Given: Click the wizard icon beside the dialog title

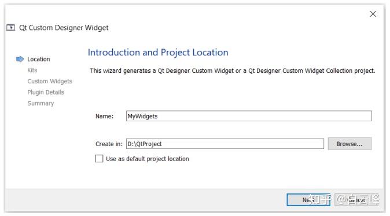Looking at the screenshot, I should [10, 27].
